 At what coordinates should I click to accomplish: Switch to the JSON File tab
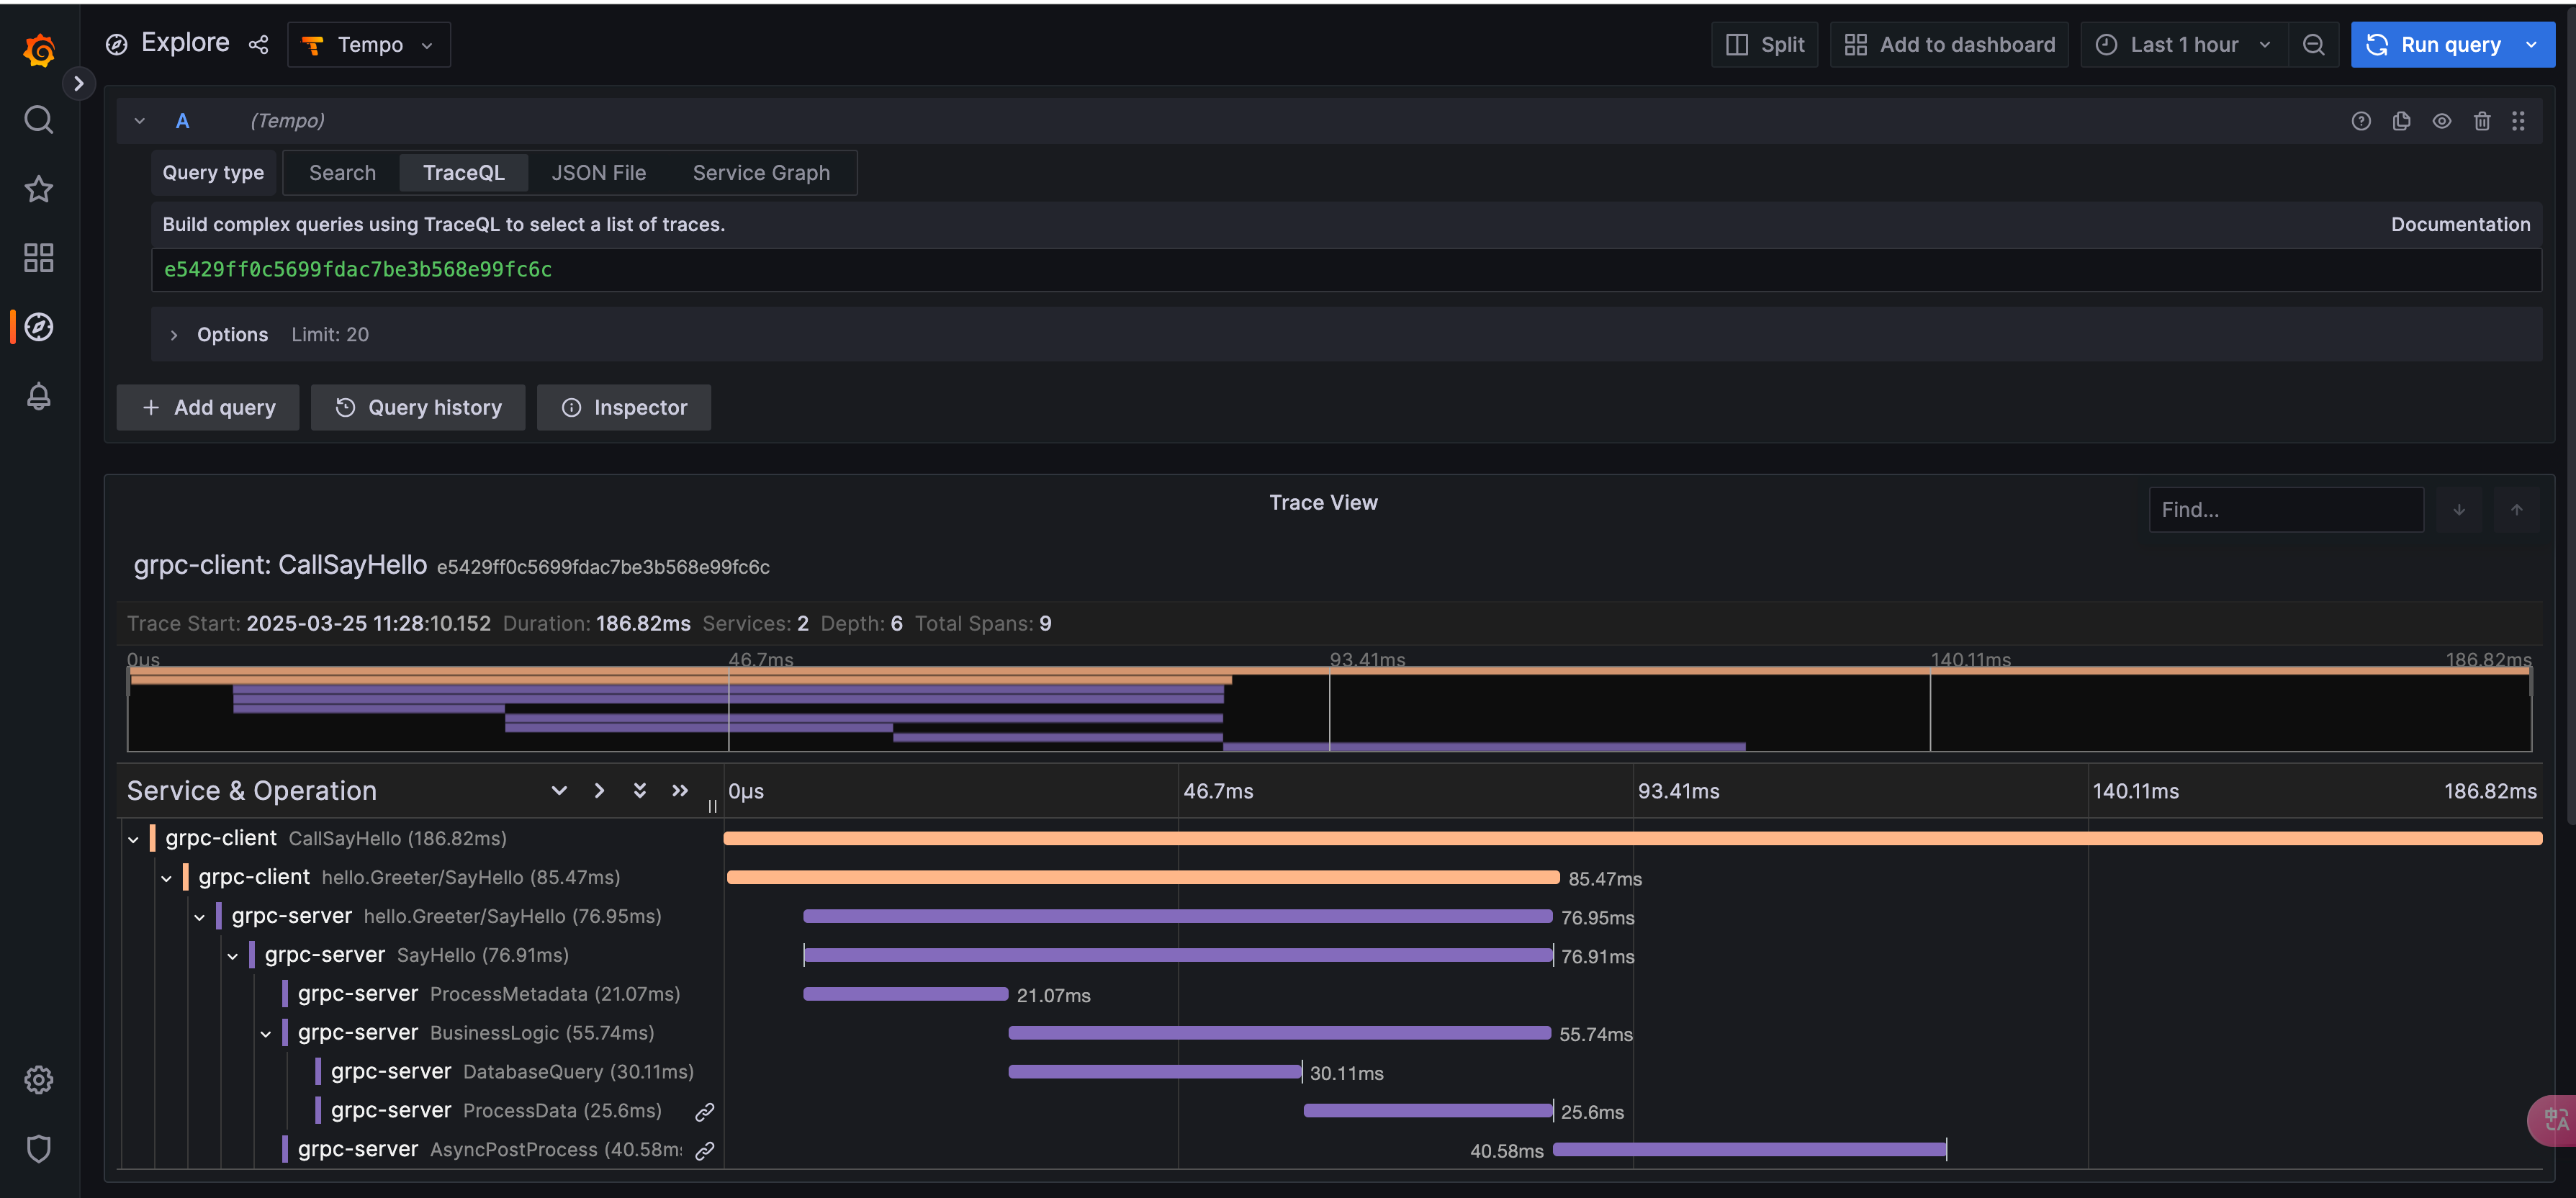(x=598, y=173)
